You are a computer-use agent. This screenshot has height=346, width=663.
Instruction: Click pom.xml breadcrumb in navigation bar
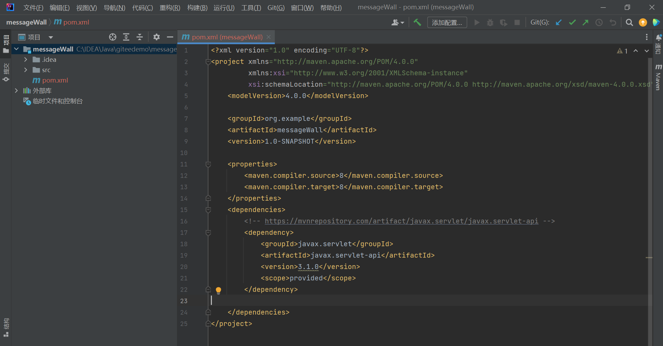72,22
